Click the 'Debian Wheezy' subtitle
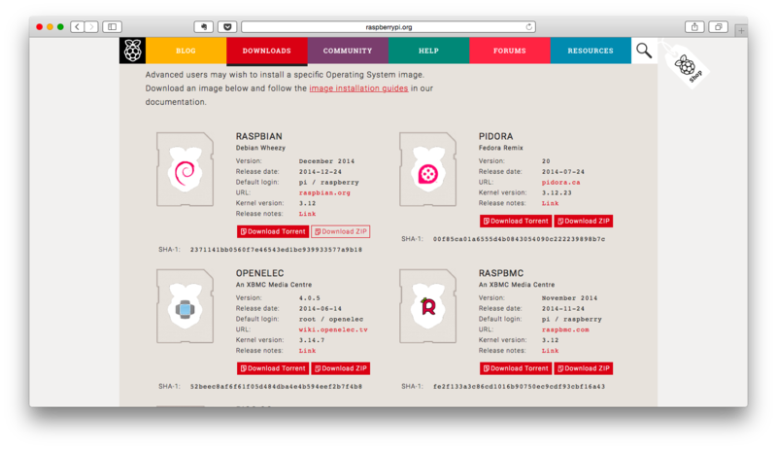 pos(260,148)
